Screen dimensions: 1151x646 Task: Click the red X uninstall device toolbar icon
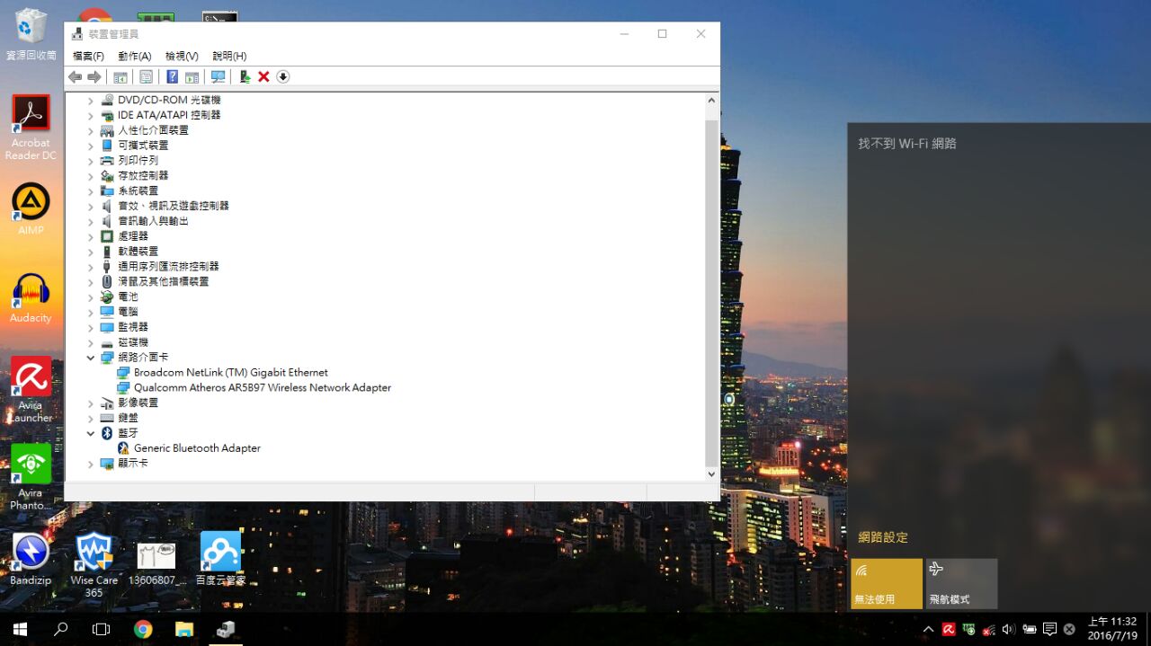click(263, 77)
